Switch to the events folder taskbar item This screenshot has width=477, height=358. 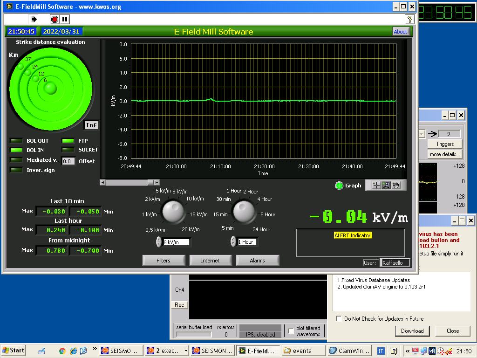(303, 351)
